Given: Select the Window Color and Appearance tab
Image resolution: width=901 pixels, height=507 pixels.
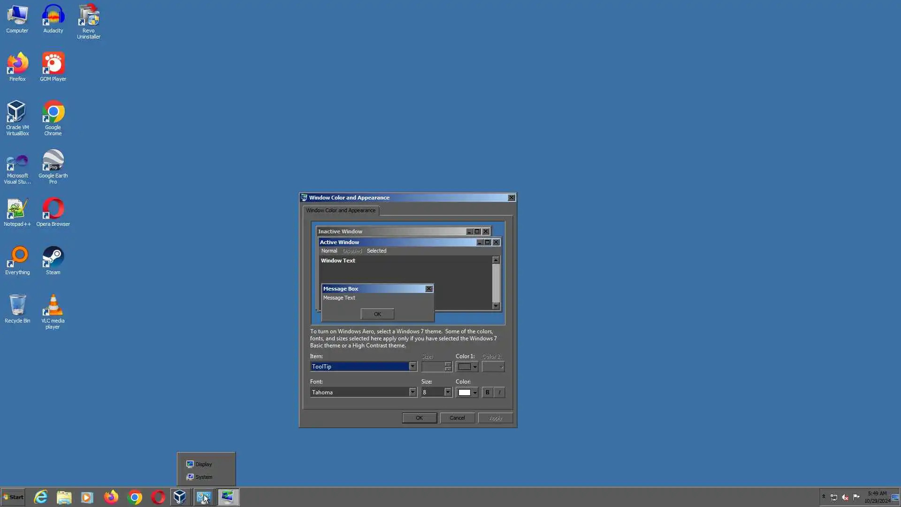Looking at the screenshot, I should [341, 210].
